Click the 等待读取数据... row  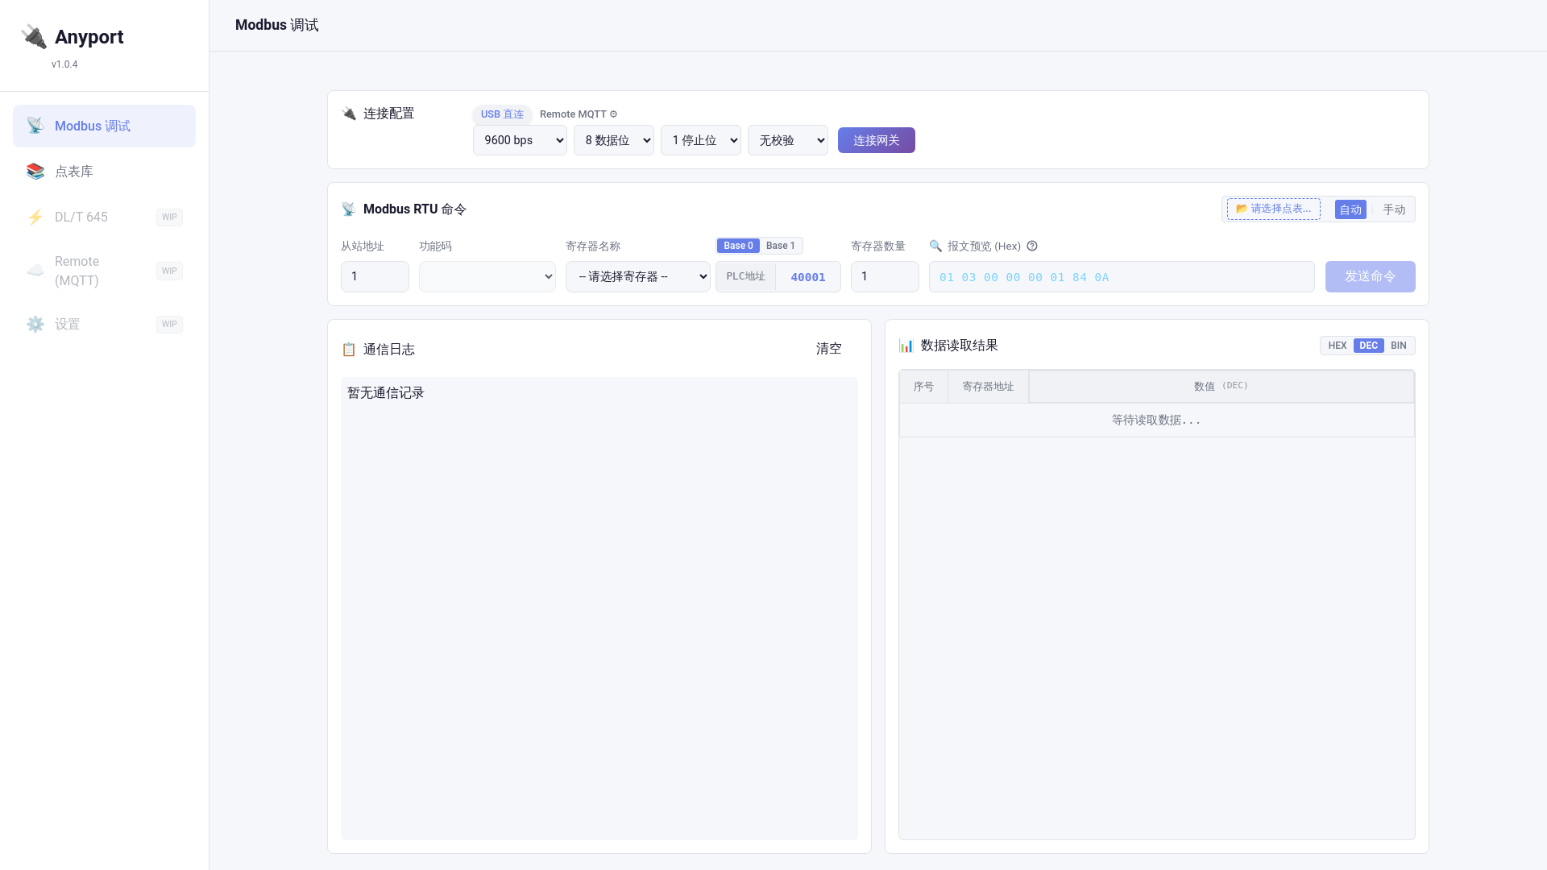point(1157,420)
